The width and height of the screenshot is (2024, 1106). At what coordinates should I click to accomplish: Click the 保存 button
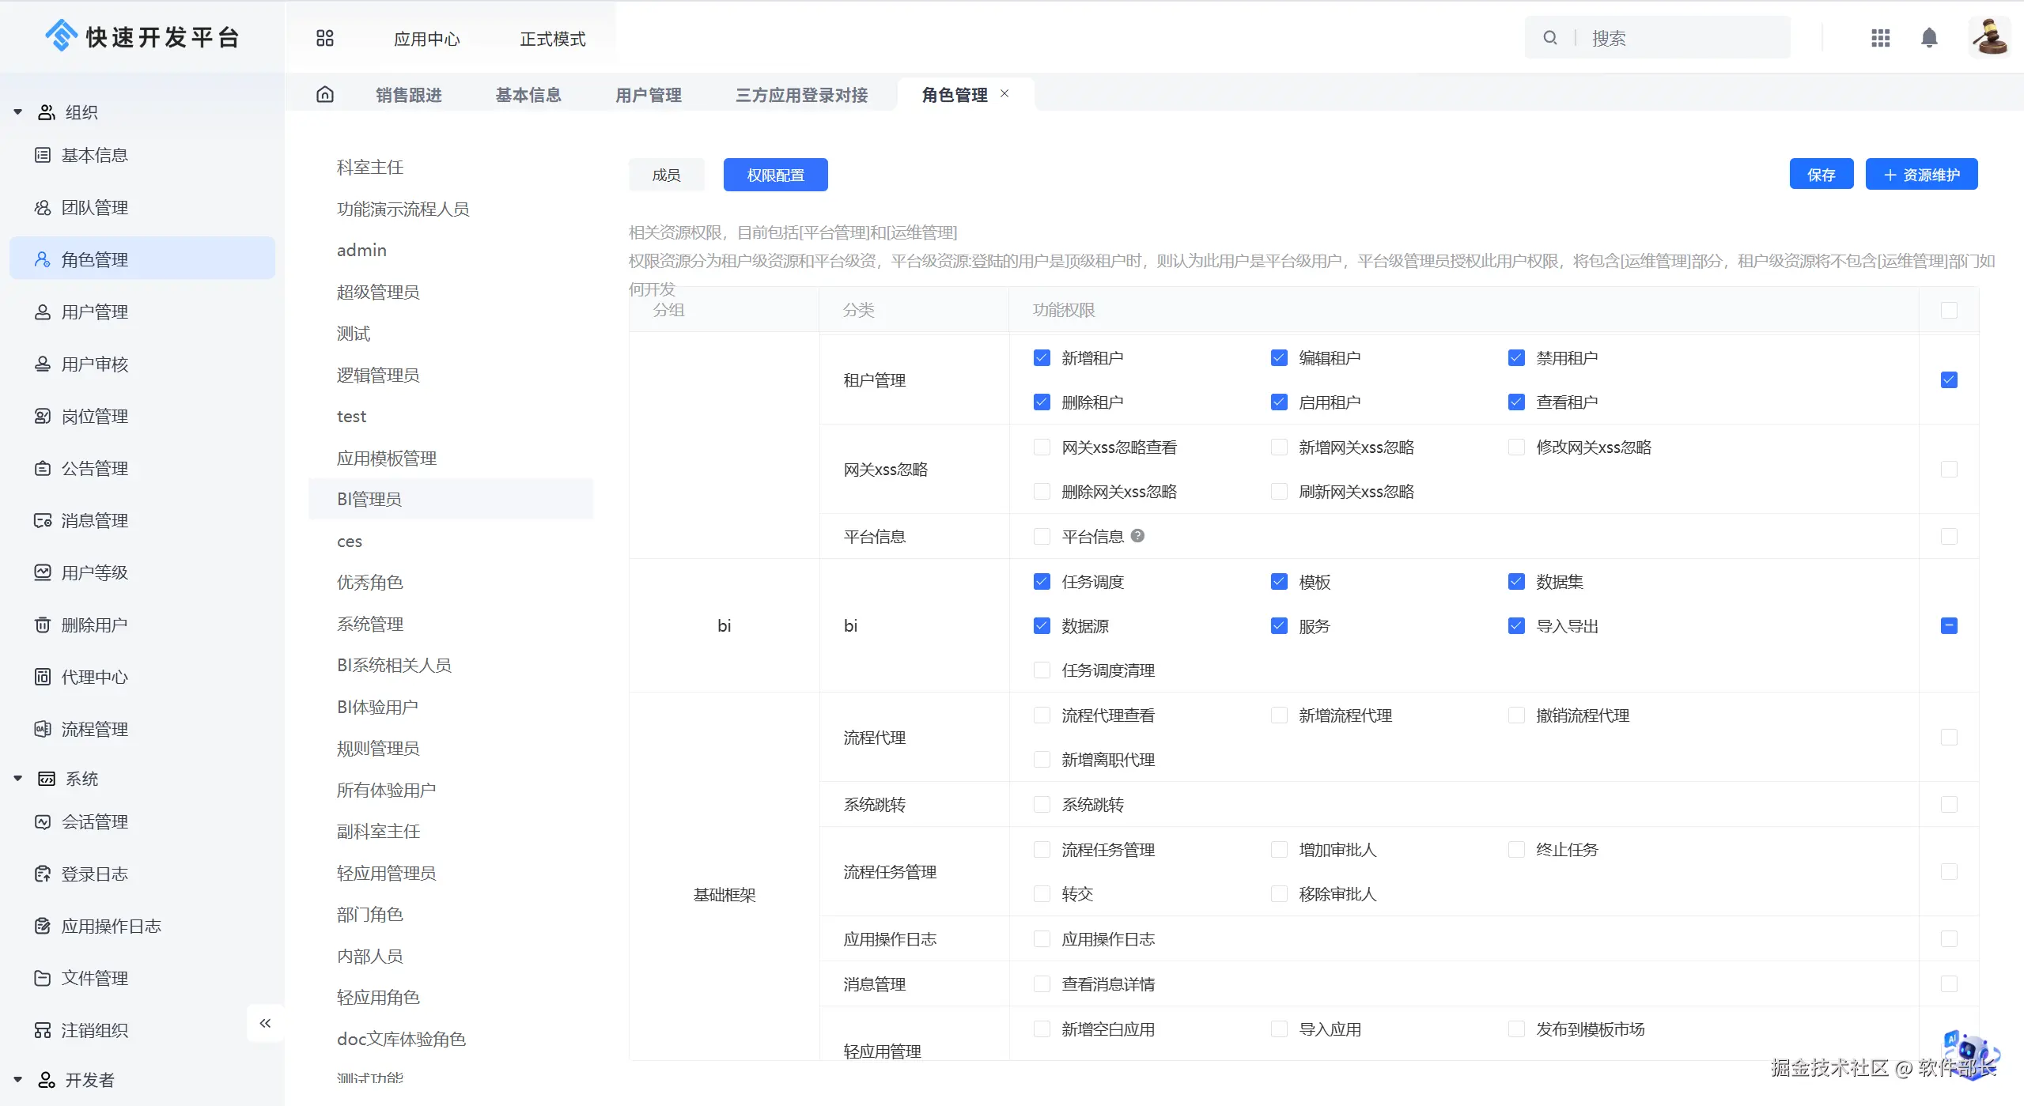[x=1821, y=175]
